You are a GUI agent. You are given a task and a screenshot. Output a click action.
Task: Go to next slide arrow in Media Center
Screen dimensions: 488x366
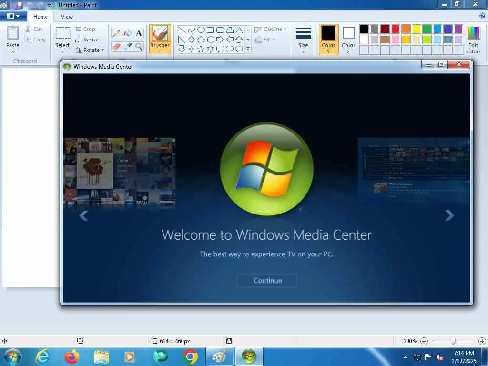[449, 215]
